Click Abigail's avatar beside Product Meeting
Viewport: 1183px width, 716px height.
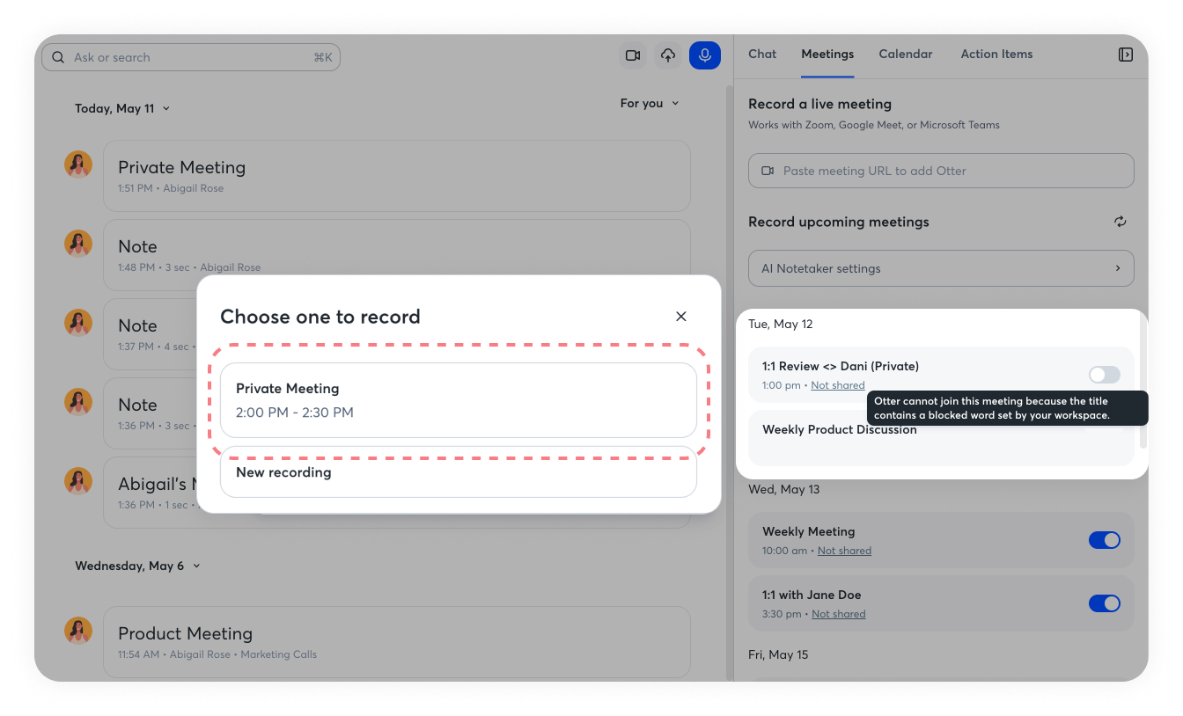pos(78,631)
